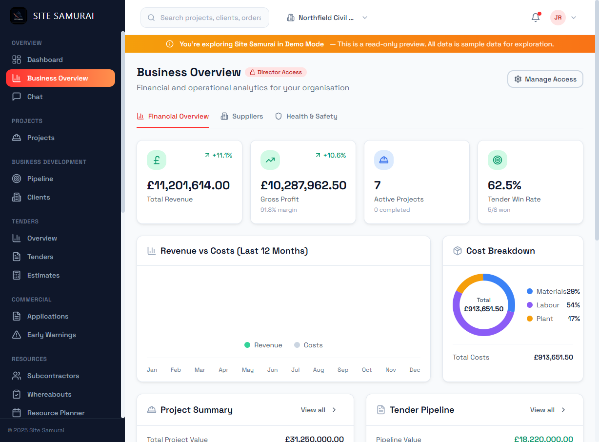The image size is (599, 442).
Task: Select the Pipeline icon under Business Development
Action: pyautogui.click(x=18, y=179)
